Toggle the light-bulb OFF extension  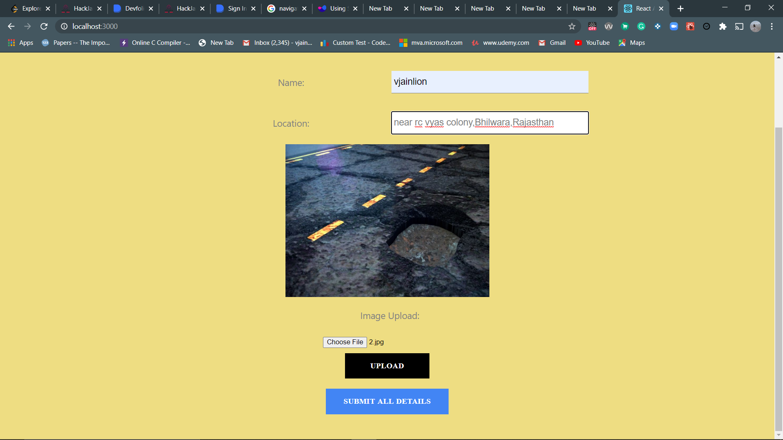tap(592, 26)
